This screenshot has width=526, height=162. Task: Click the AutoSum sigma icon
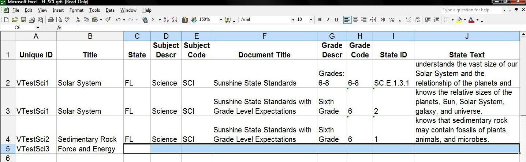tap(154, 20)
